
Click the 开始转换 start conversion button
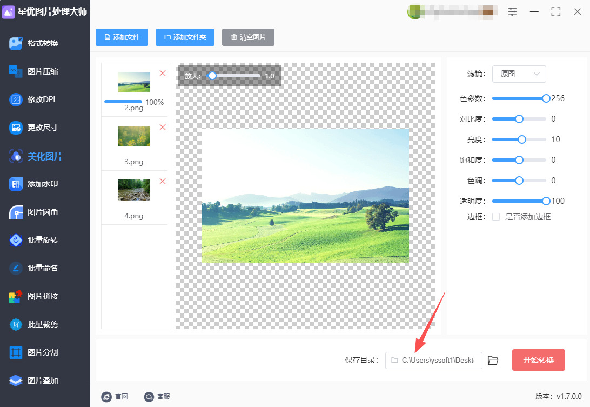(539, 360)
